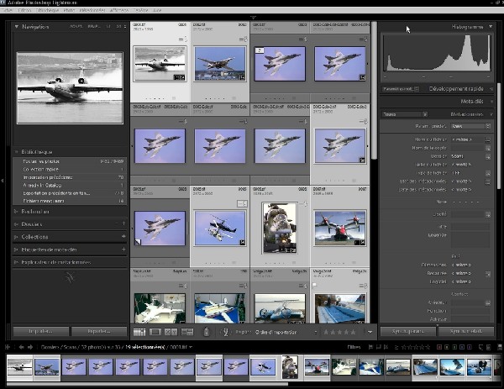Viewport: 504px width, 389px height.
Task: Select the red-propeller aircraft grid thumbnail
Action: (340, 228)
